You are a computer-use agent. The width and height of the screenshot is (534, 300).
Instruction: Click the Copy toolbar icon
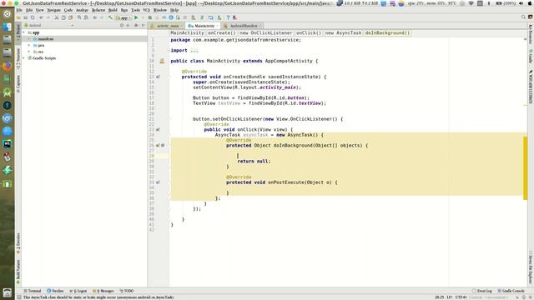click(x=63, y=17)
